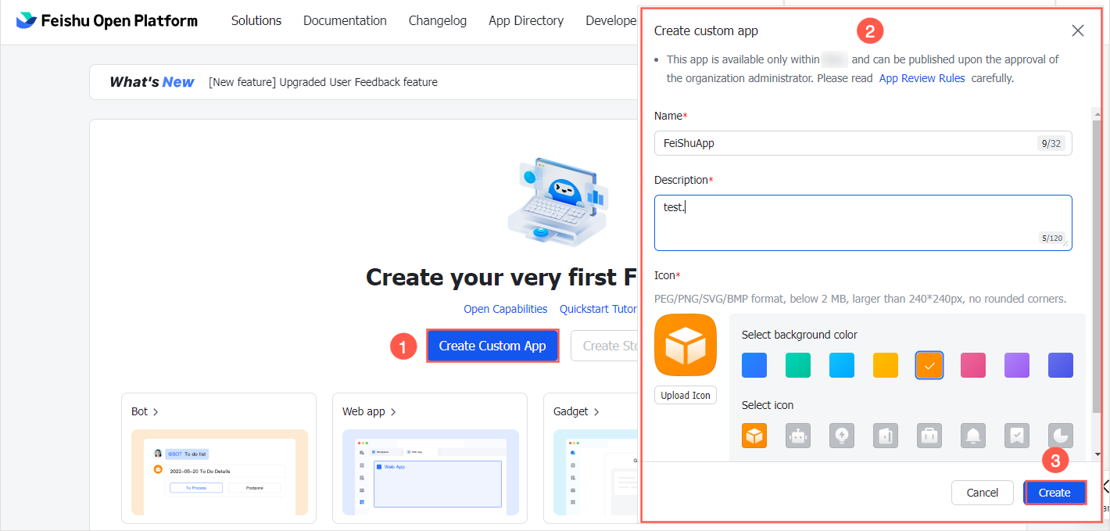Click the "Select icon" label
The image size is (1110, 531).
tap(768, 405)
